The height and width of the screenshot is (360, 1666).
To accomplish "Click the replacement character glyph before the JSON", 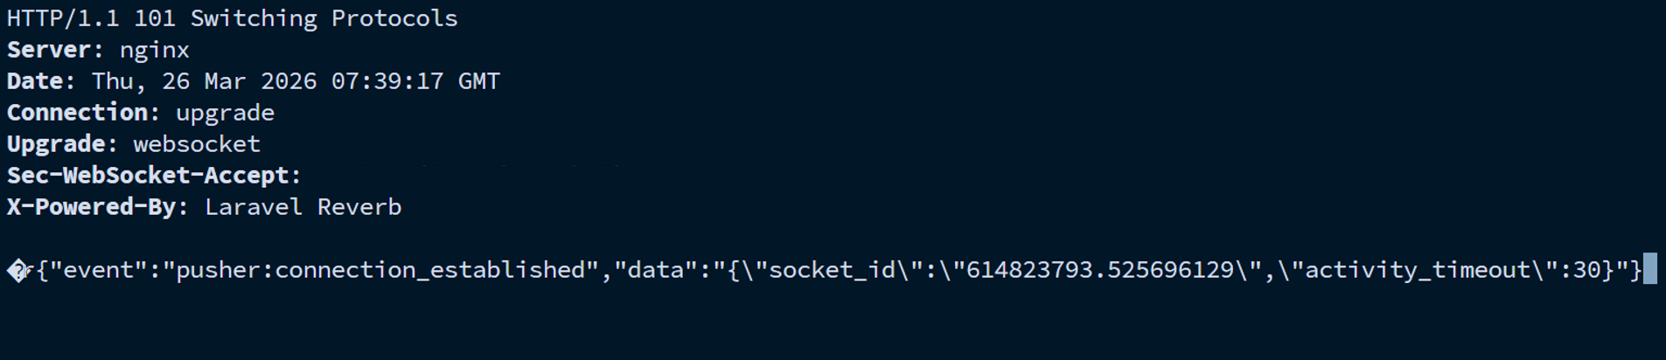I will point(17,271).
